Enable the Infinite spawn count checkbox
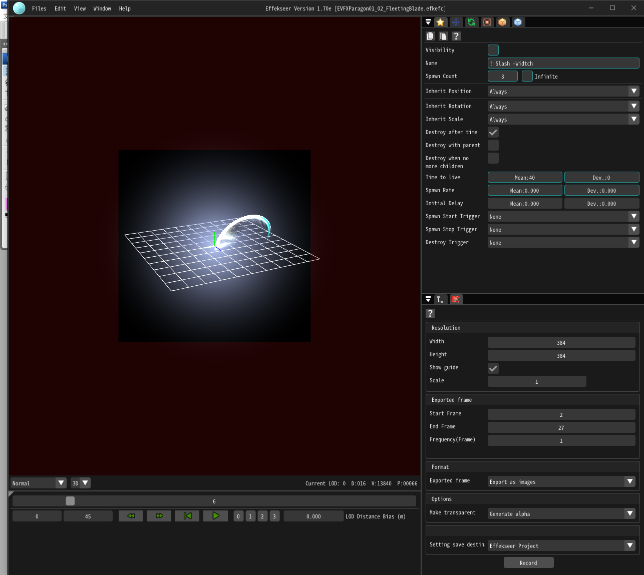 [x=527, y=76]
